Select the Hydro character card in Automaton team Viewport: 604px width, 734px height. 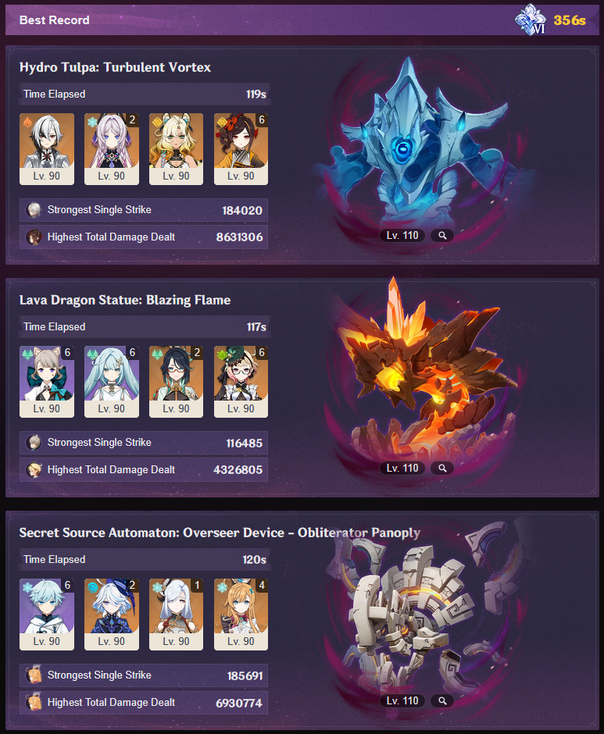coord(112,615)
